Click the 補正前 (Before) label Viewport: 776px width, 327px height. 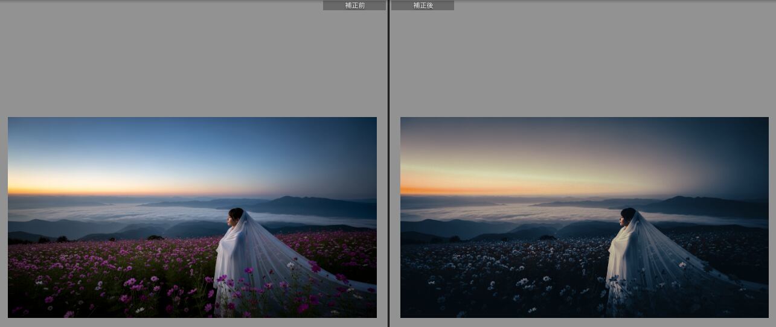[x=354, y=5]
